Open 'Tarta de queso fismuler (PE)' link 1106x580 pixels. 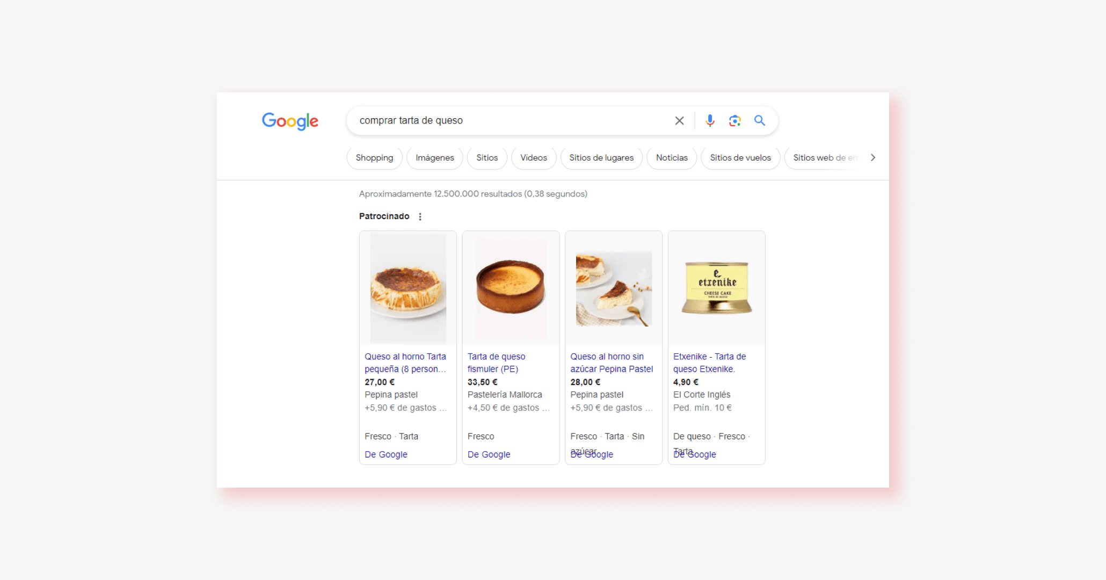click(x=497, y=363)
